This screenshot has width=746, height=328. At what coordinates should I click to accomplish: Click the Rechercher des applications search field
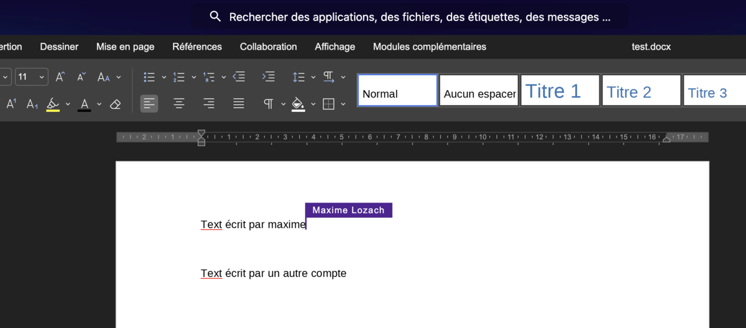[x=409, y=17]
